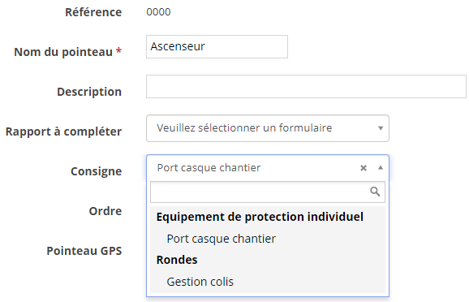The height and width of the screenshot is (302, 469).
Task: Collapse the Consigne dropdown with the up arrow
Action: [x=381, y=167]
